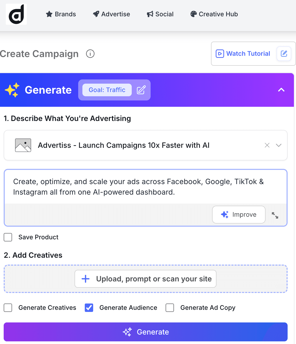Image resolution: width=296 pixels, height=344 pixels.
Task: Switch to the Social section
Action: click(160, 14)
